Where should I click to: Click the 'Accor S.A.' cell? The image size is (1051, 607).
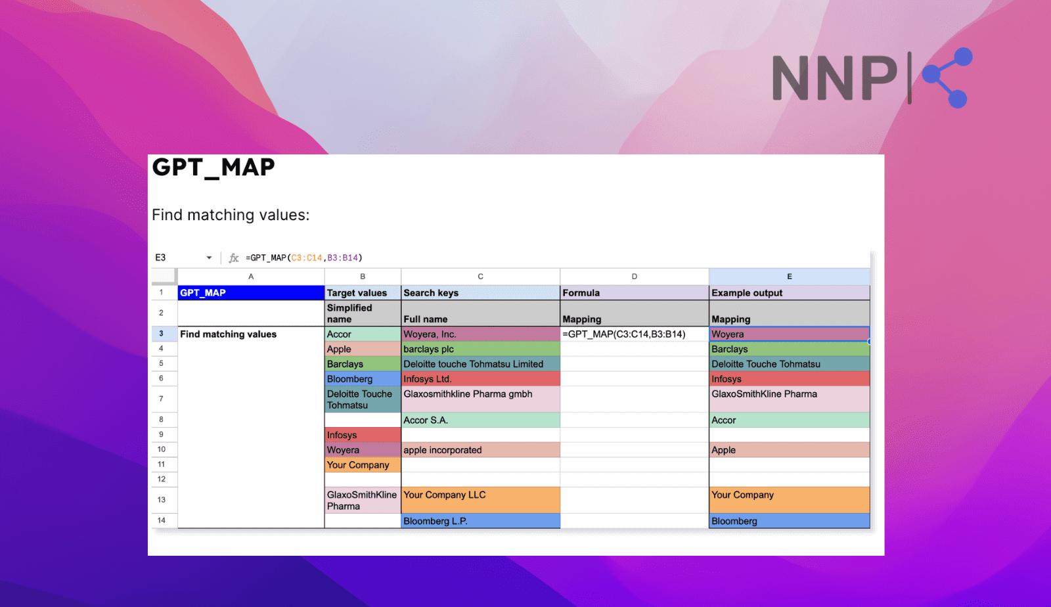[x=480, y=420]
